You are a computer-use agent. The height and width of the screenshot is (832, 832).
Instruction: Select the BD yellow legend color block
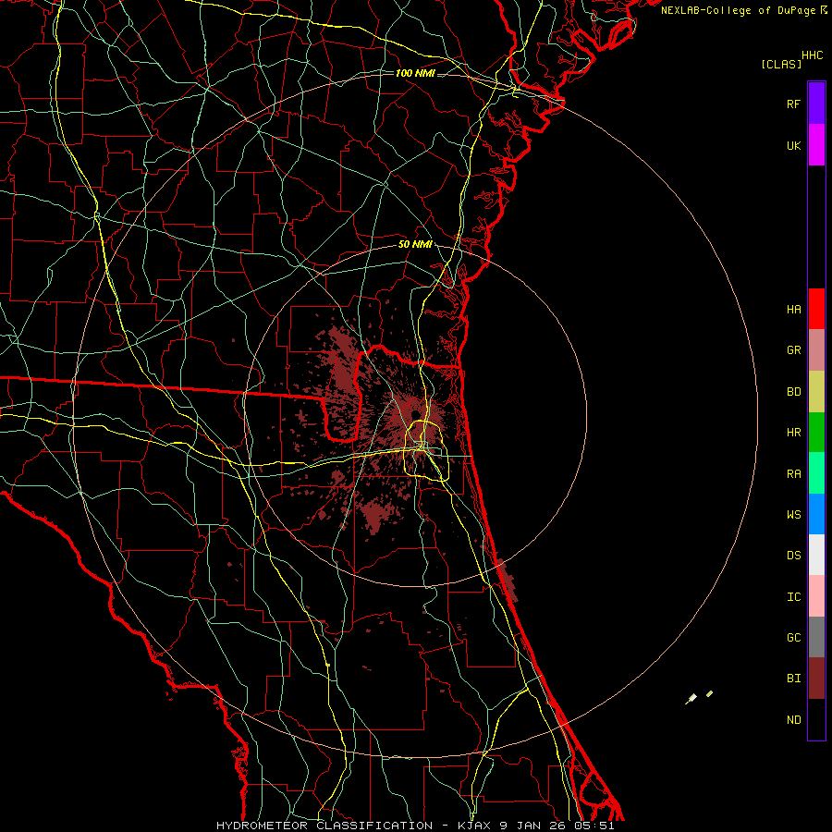tap(816, 392)
